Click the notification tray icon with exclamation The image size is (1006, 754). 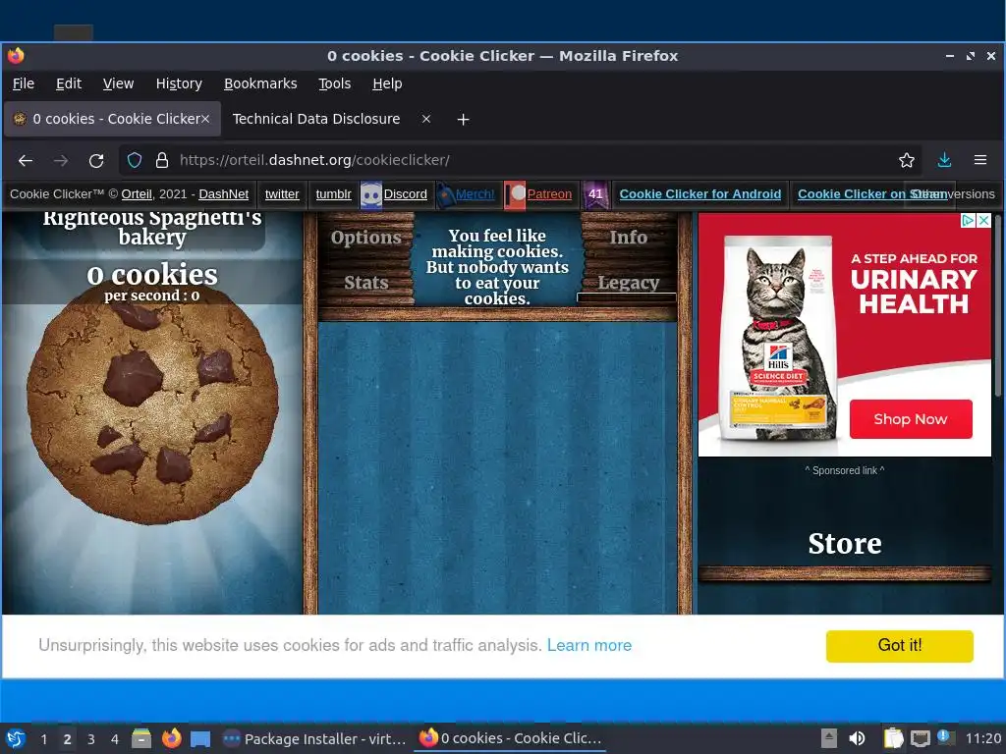[x=946, y=737]
